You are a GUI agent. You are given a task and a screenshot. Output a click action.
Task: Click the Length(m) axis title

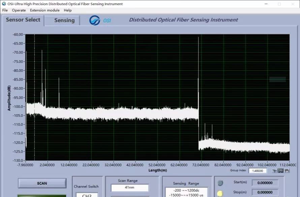[158, 170]
